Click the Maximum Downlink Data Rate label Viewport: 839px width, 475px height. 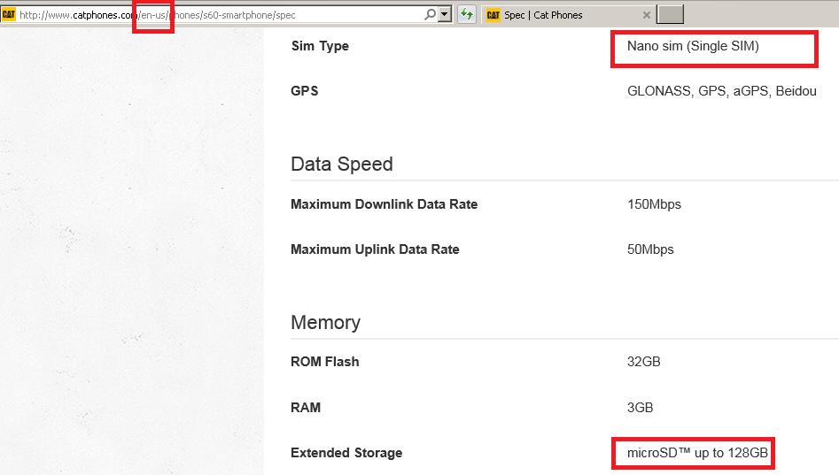coord(384,204)
